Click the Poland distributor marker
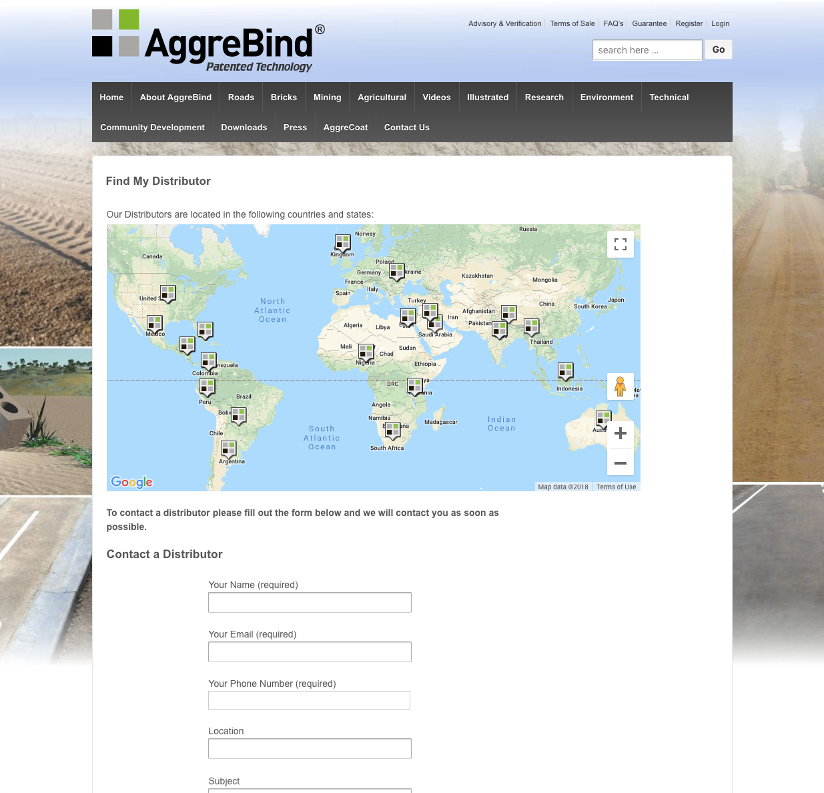Screen dimensions: 824x793 (397, 272)
